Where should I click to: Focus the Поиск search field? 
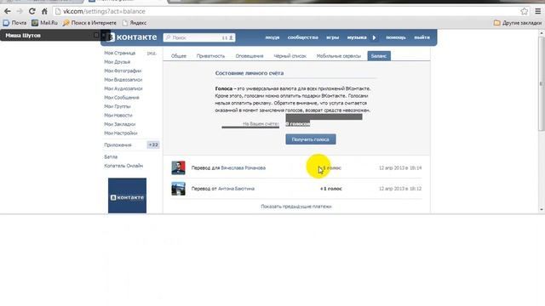point(199,37)
